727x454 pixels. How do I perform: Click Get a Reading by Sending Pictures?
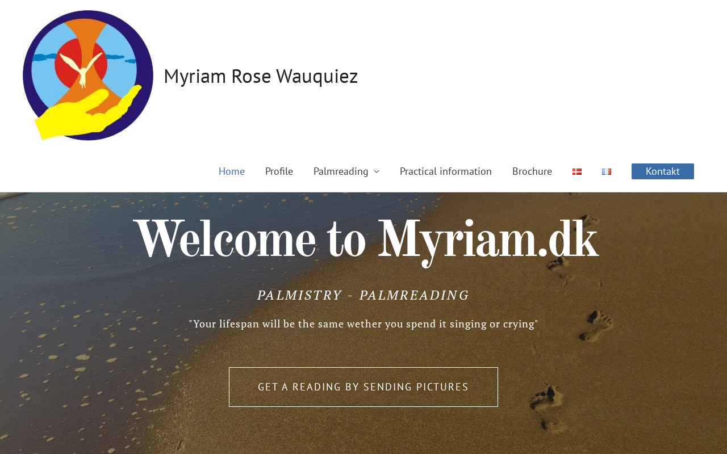363,387
